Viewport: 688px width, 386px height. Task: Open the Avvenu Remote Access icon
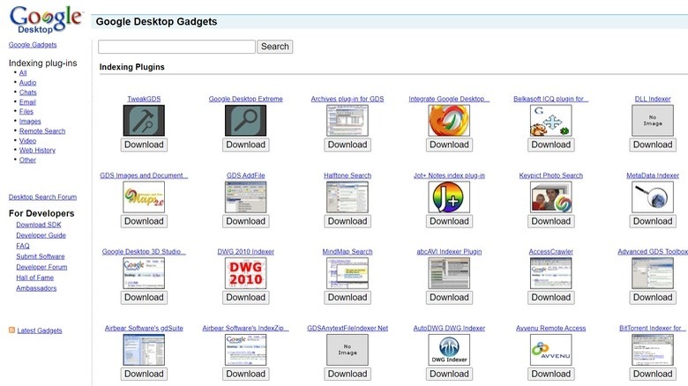click(x=551, y=350)
